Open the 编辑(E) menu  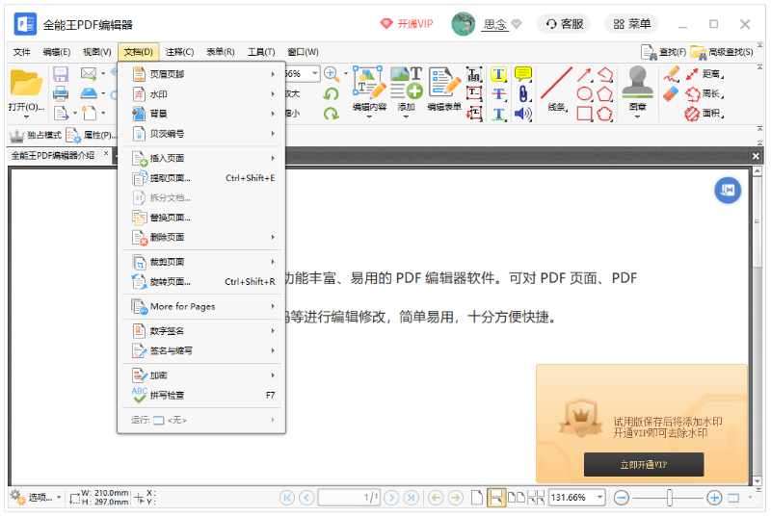56,52
